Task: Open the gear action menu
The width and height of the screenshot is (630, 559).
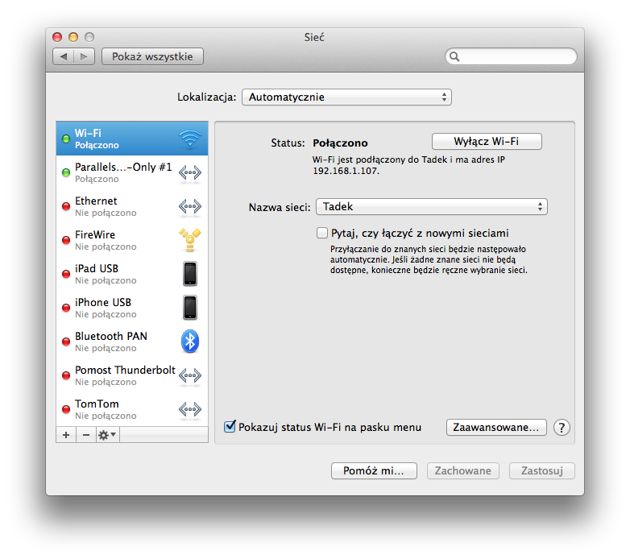Action: (107, 435)
